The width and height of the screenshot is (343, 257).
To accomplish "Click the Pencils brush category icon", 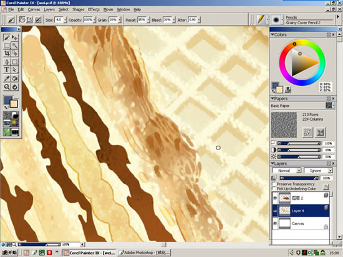I will (261, 20).
